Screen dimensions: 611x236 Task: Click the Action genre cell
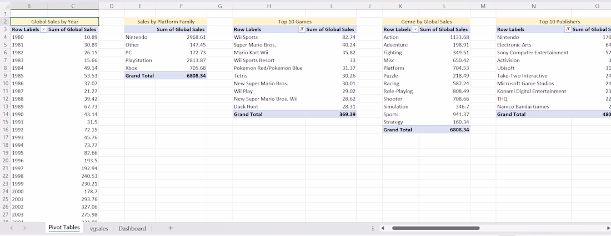(400, 37)
